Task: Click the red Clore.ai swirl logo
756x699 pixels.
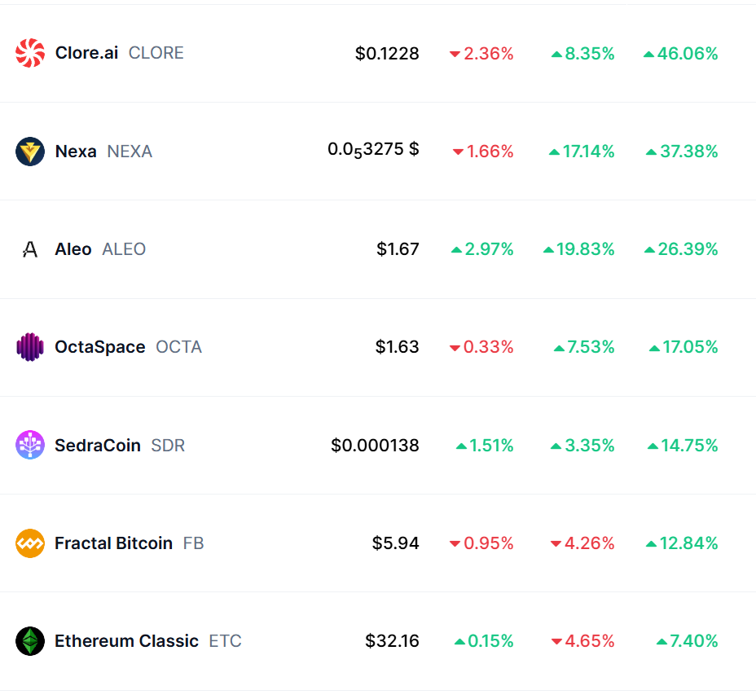Action: coord(30,53)
